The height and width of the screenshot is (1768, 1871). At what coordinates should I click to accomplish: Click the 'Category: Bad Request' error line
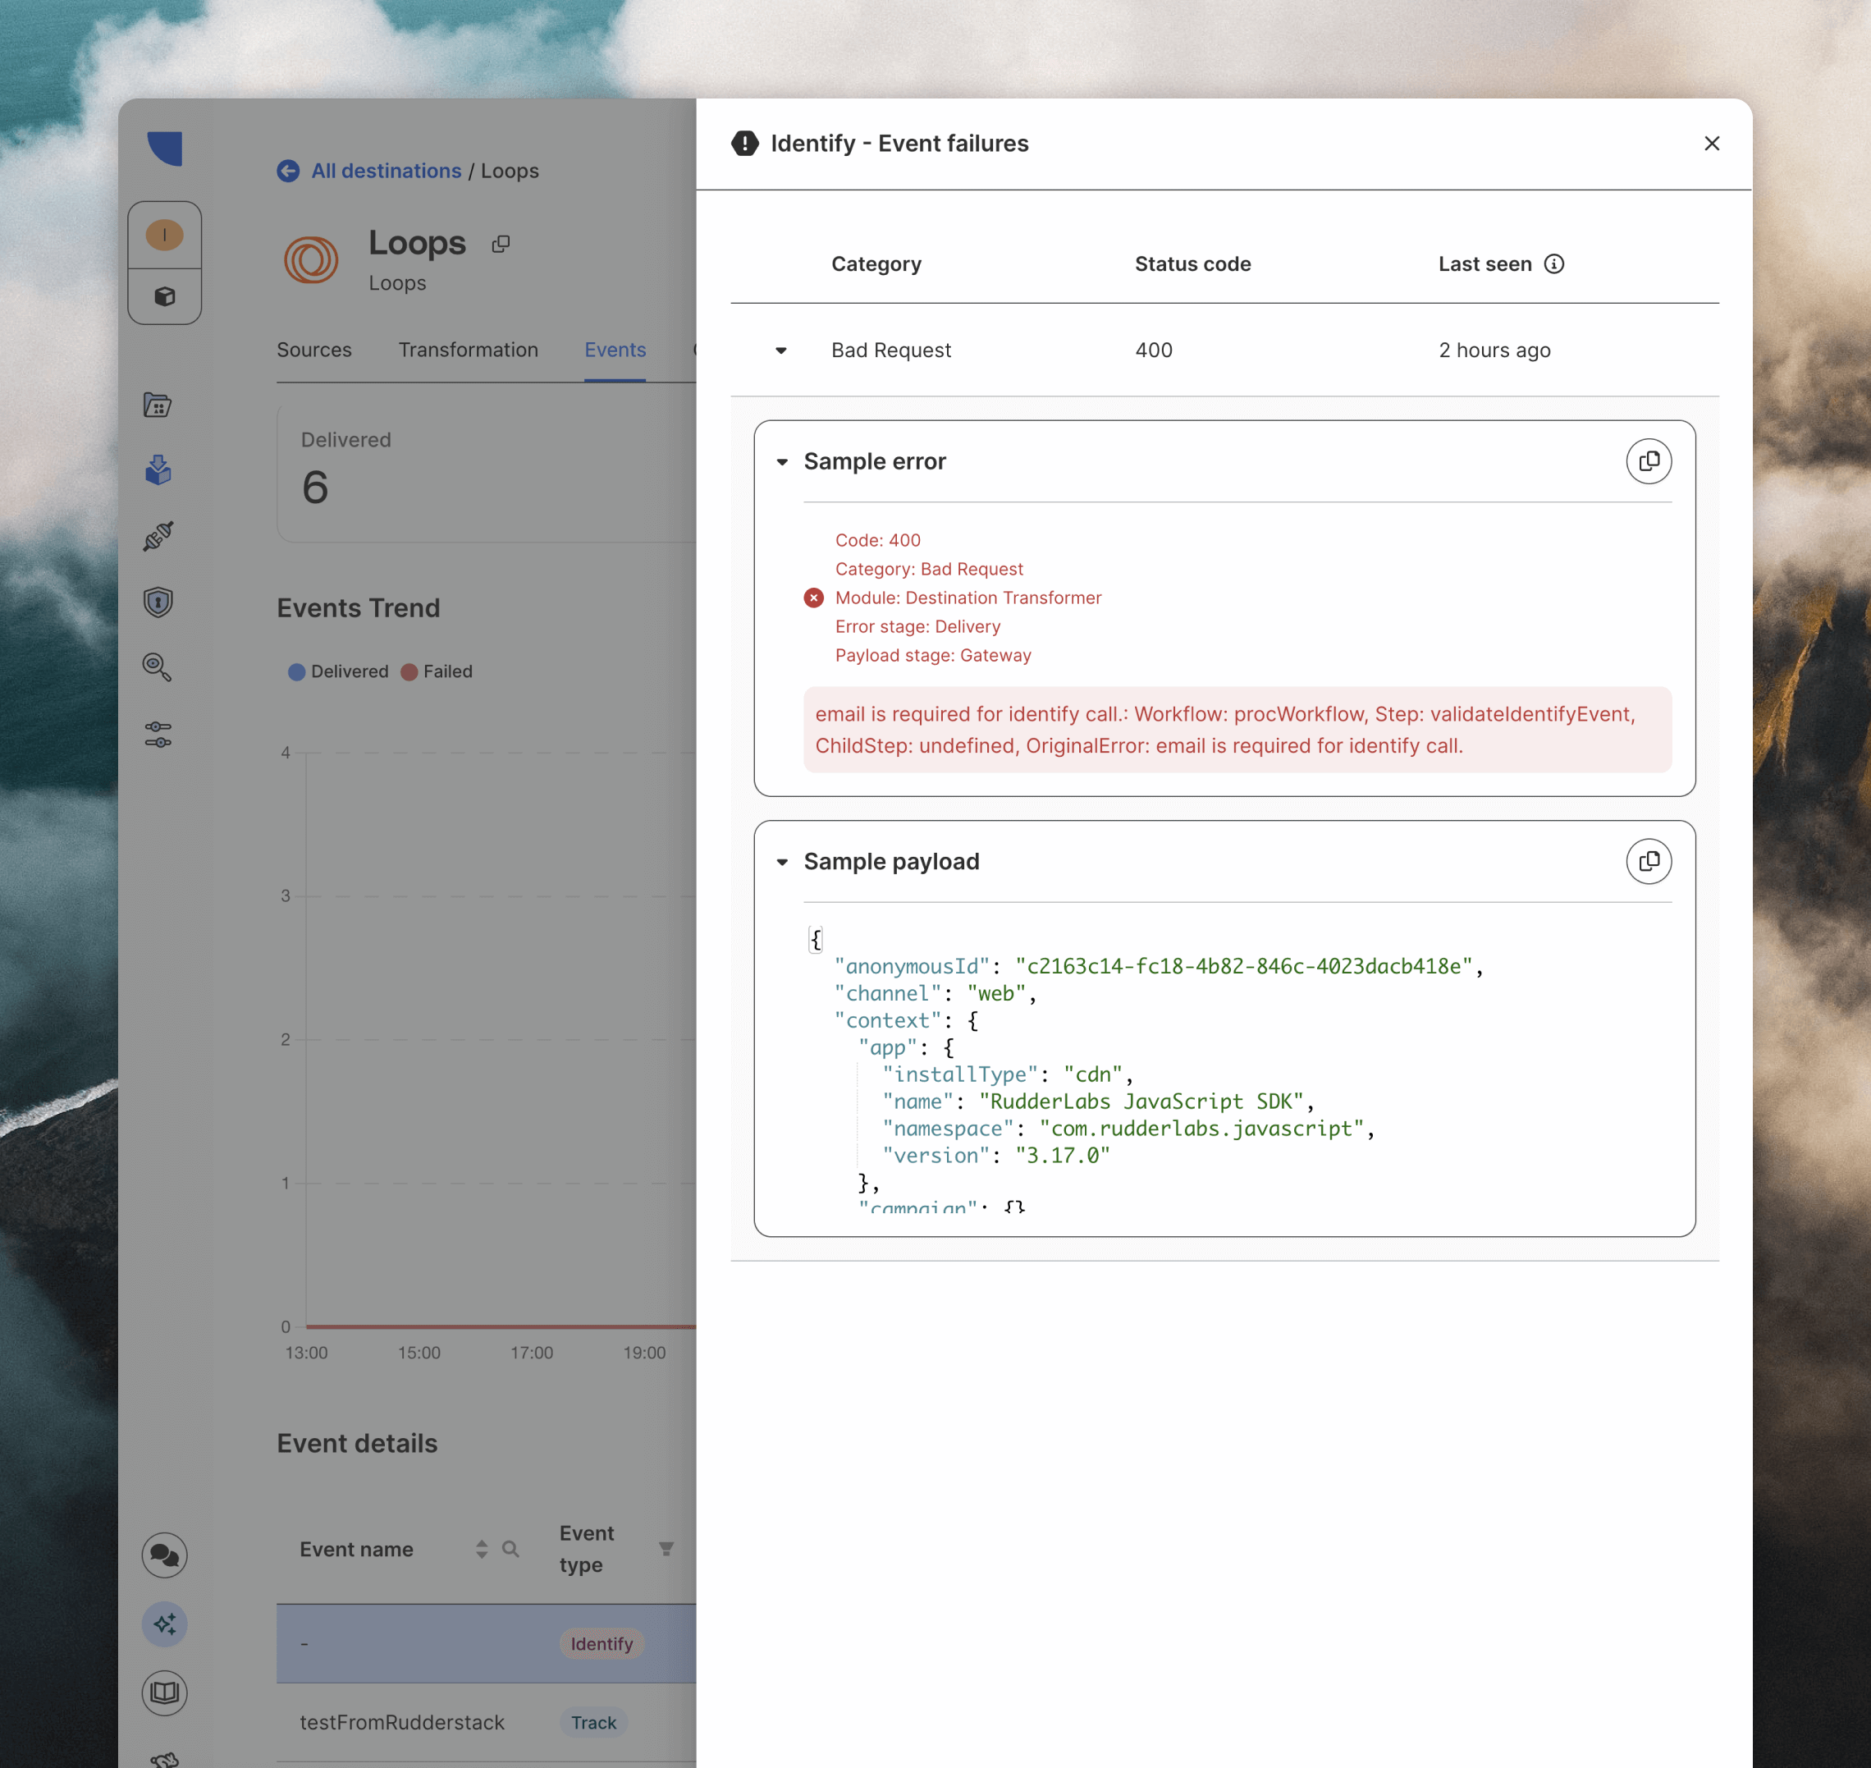point(929,570)
